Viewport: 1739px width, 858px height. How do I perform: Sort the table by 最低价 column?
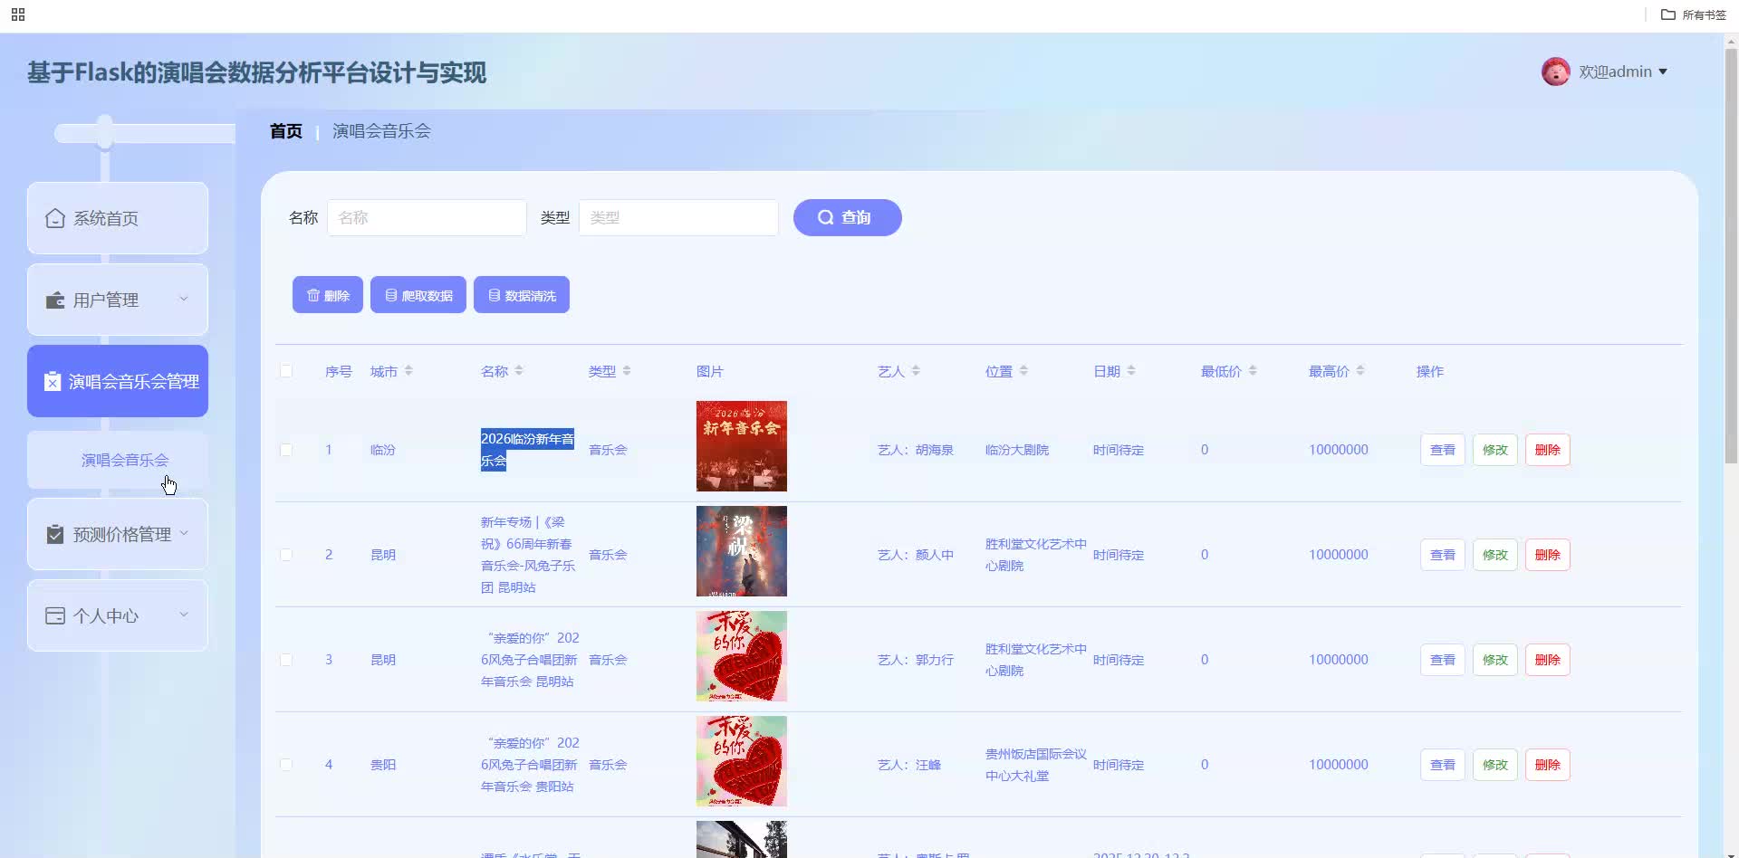[x=1253, y=371]
